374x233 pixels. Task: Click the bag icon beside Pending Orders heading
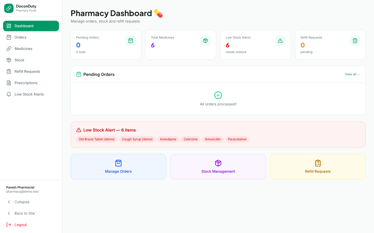click(79, 74)
